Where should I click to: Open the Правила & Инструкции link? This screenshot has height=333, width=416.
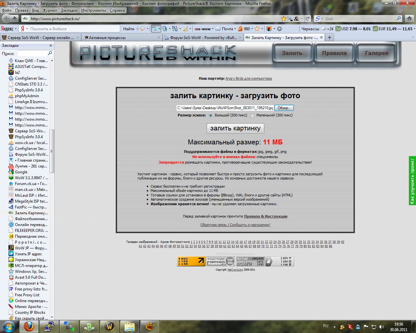pyautogui.click(x=266, y=216)
